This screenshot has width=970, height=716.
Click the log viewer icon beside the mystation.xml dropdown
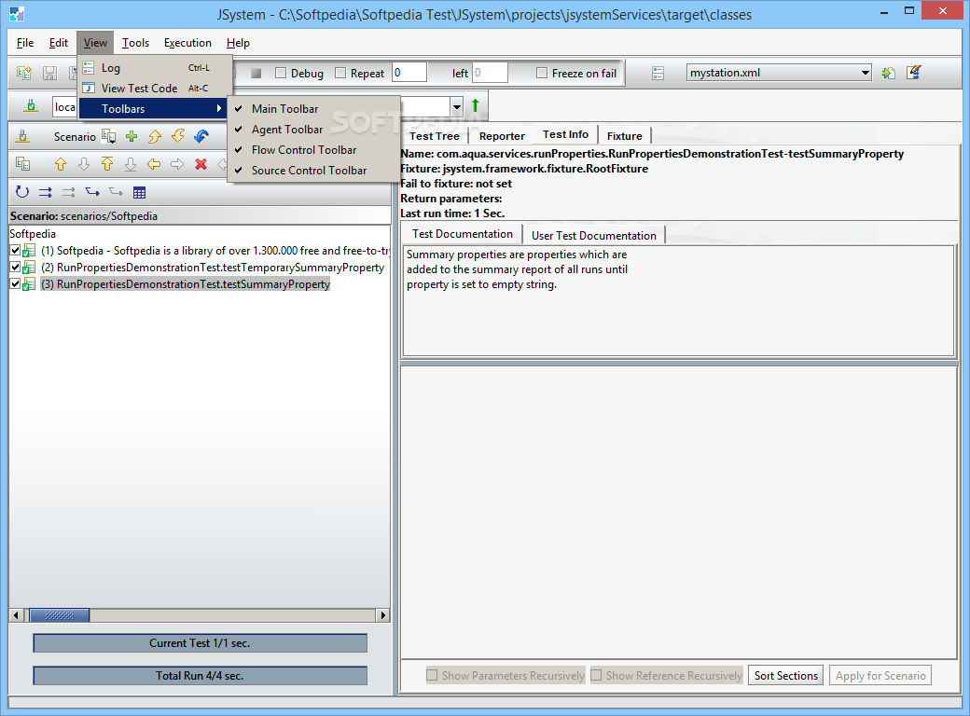pos(658,73)
